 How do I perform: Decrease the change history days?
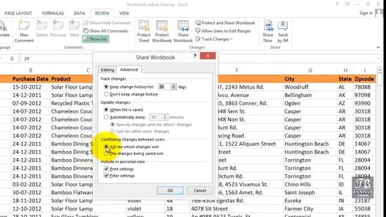[x=174, y=89]
